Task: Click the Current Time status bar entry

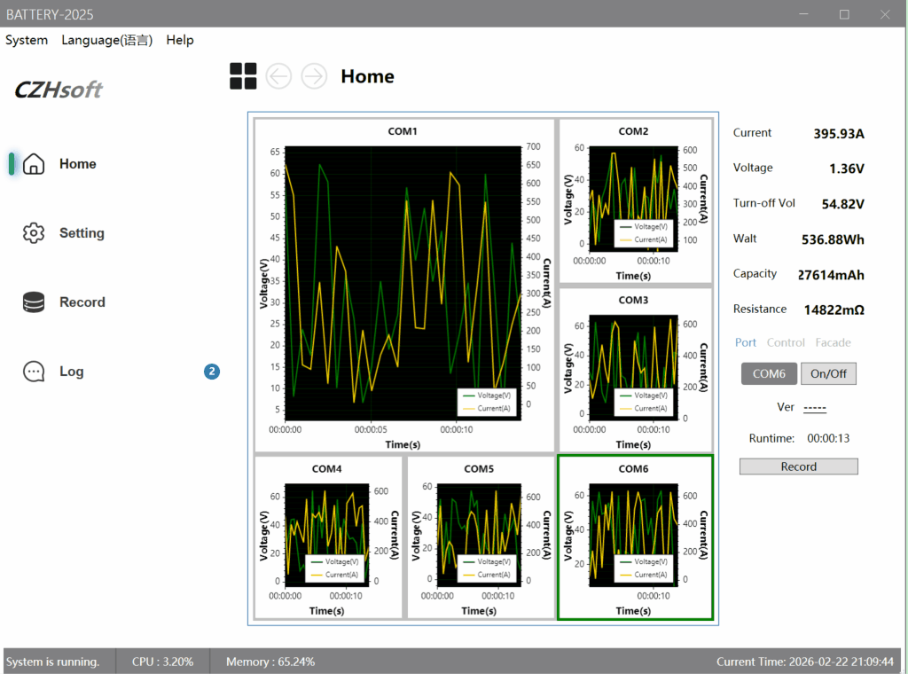Action: click(x=804, y=662)
